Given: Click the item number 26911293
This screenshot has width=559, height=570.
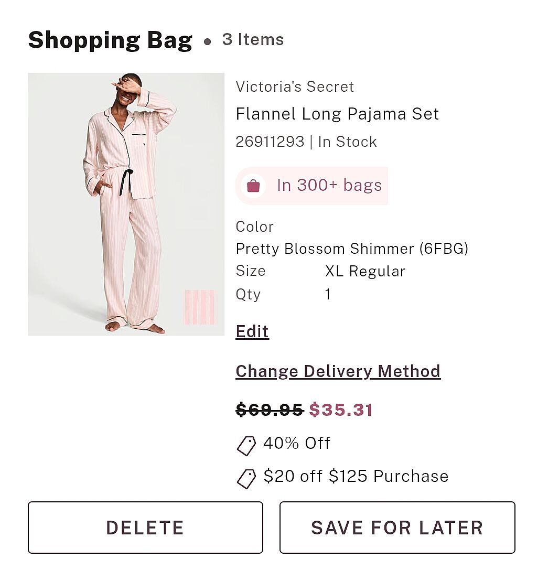Looking at the screenshot, I should click(x=270, y=142).
